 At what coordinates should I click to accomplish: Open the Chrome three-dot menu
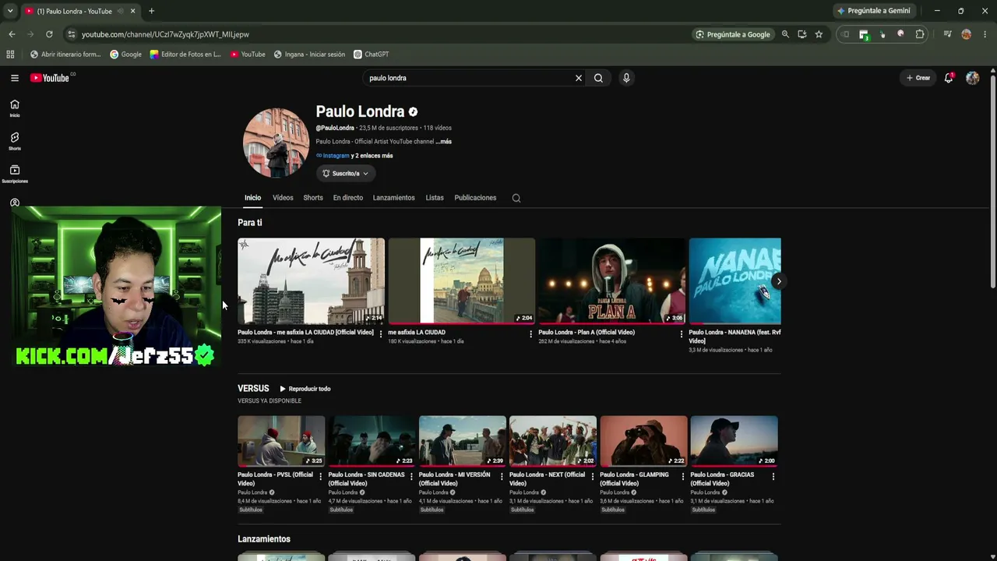point(985,34)
